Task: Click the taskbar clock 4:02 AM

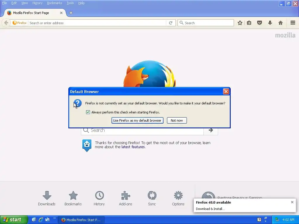Action: click(288, 220)
